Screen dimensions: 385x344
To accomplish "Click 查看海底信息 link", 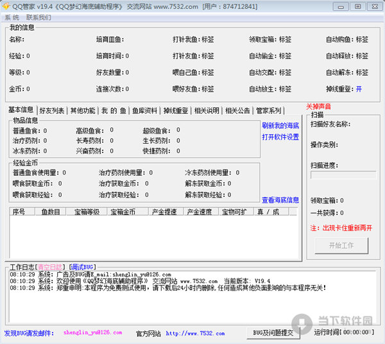I will (280, 200).
